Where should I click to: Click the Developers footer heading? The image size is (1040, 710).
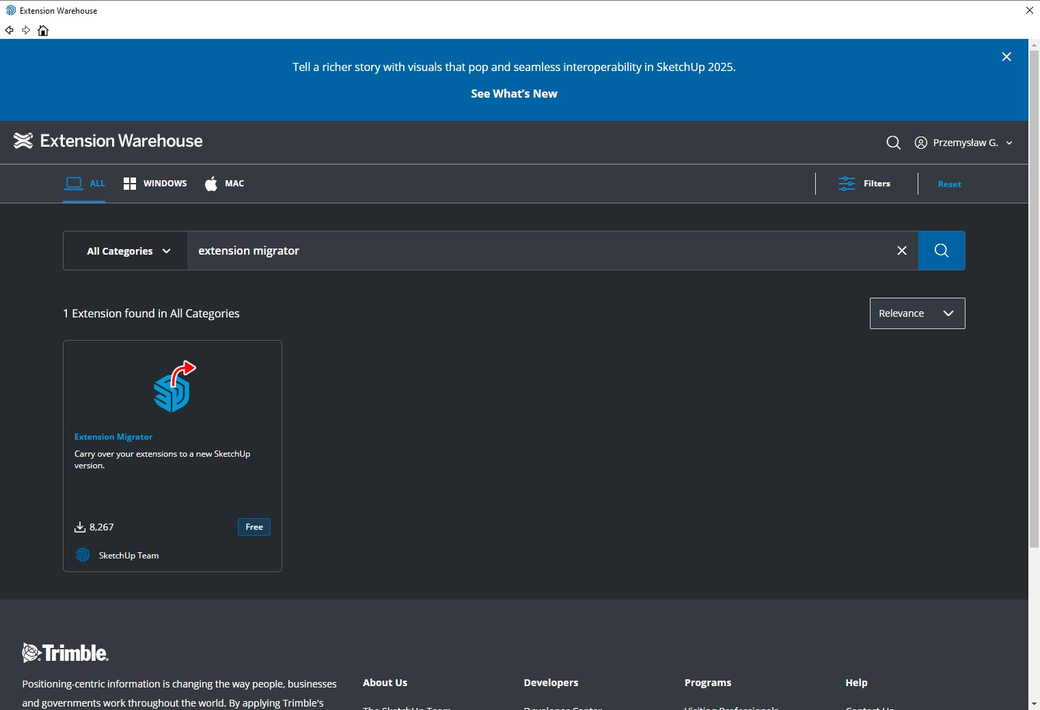point(551,683)
